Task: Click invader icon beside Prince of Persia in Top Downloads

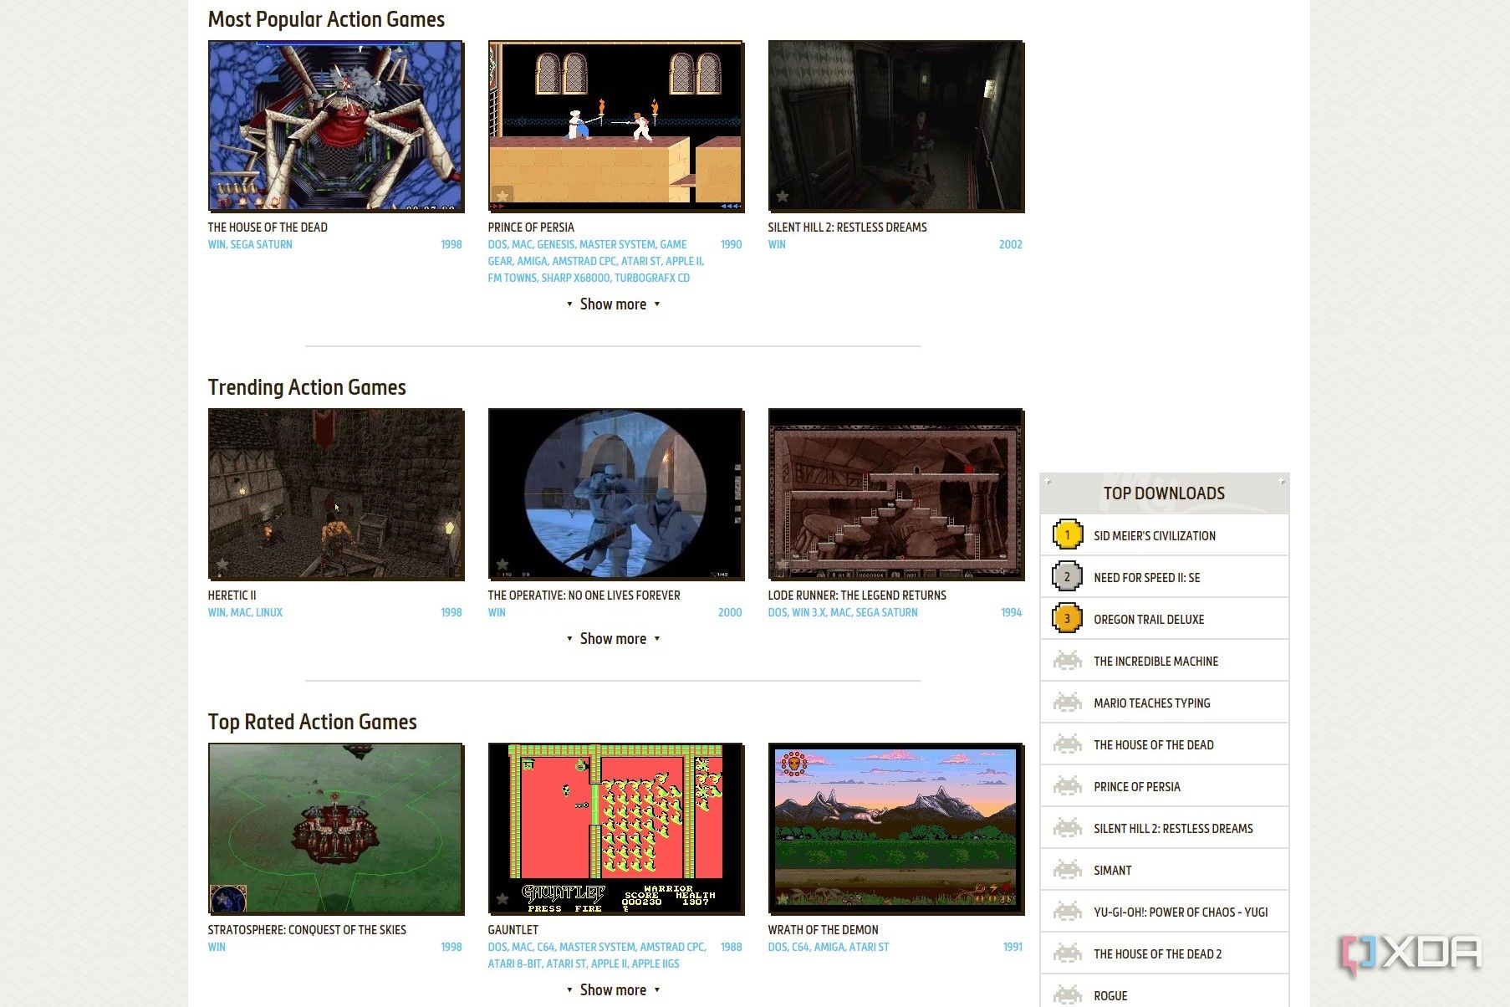Action: coord(1067,786)
